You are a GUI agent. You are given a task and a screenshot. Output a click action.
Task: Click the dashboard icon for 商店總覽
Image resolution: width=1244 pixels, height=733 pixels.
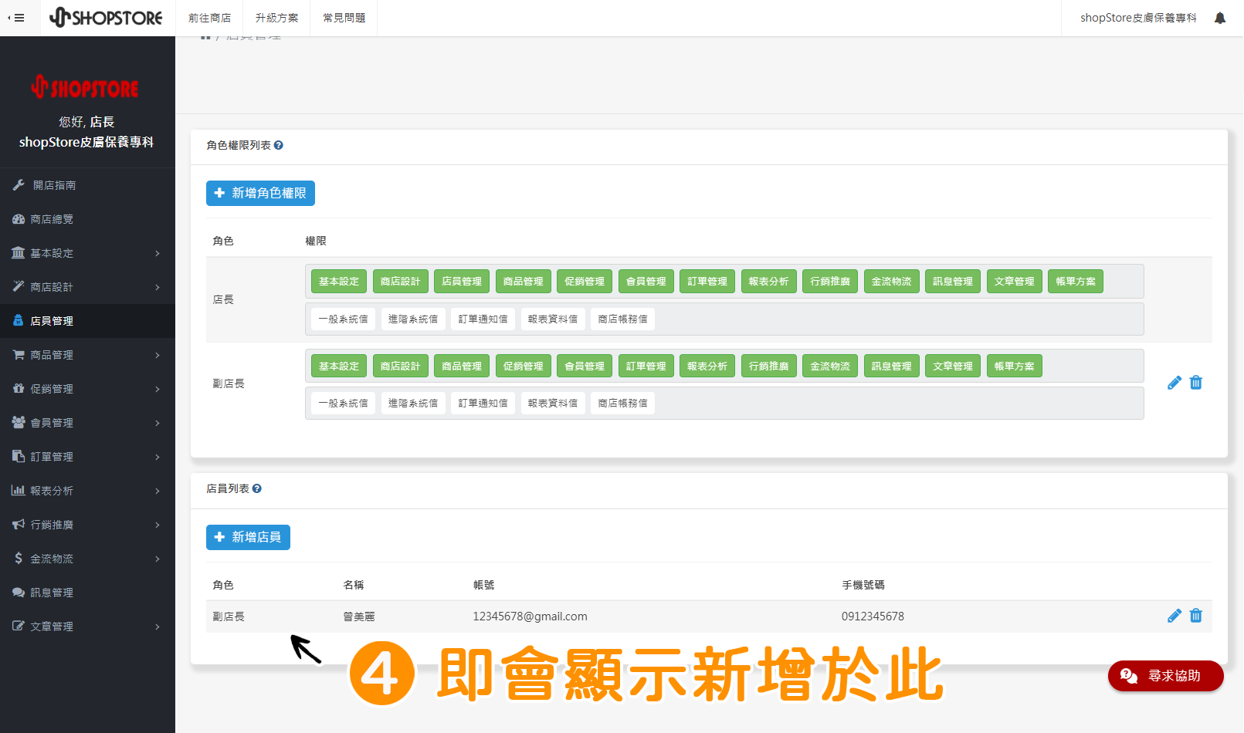pyautogui.click(x=19, y=219)
